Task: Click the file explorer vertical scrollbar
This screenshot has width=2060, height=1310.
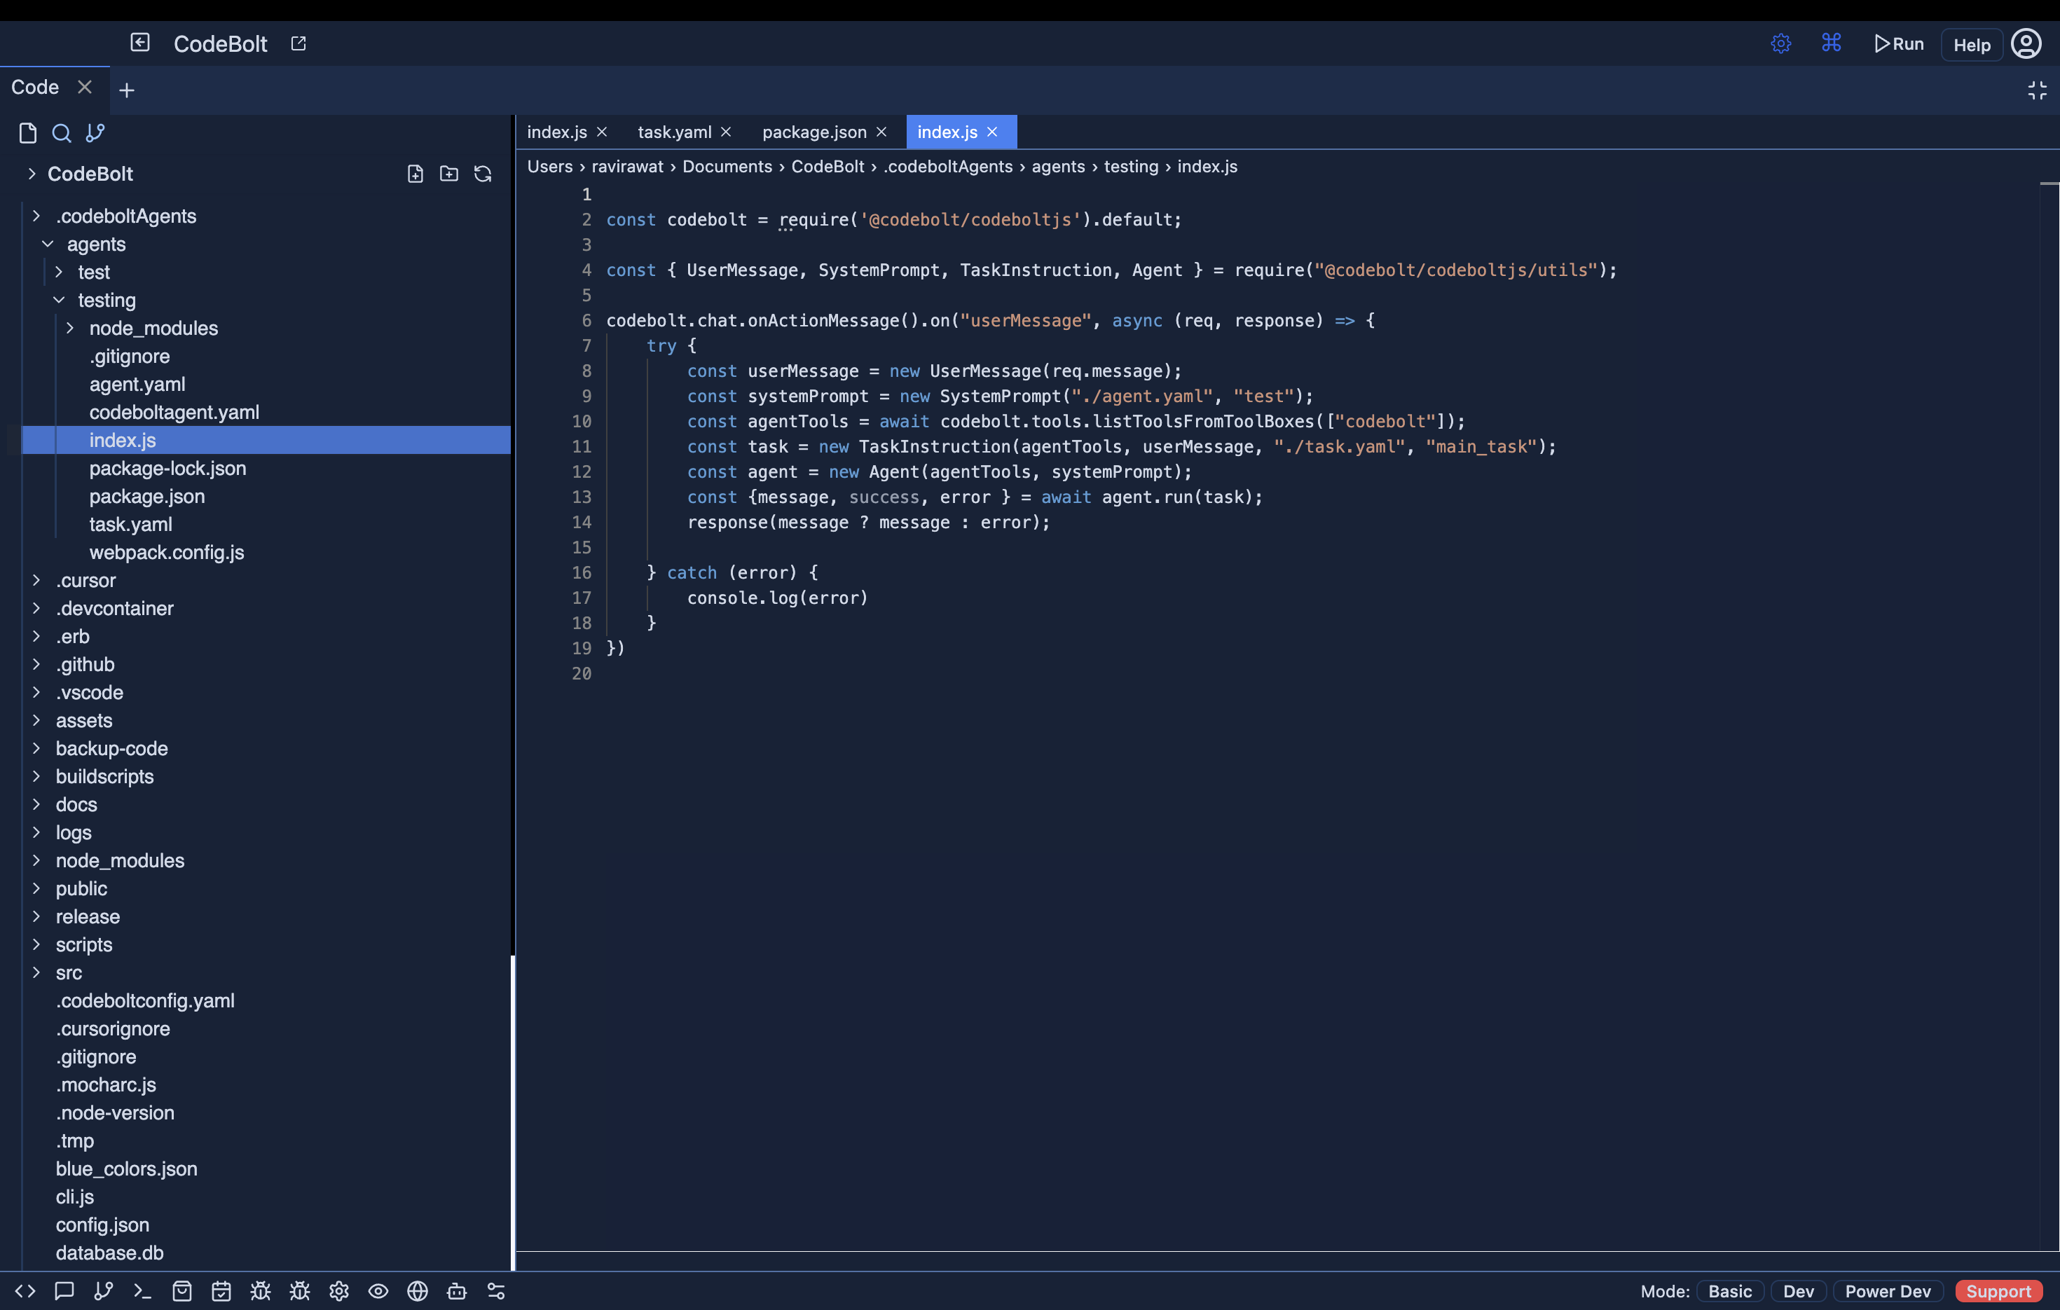Action: [x=512, y=1112]
